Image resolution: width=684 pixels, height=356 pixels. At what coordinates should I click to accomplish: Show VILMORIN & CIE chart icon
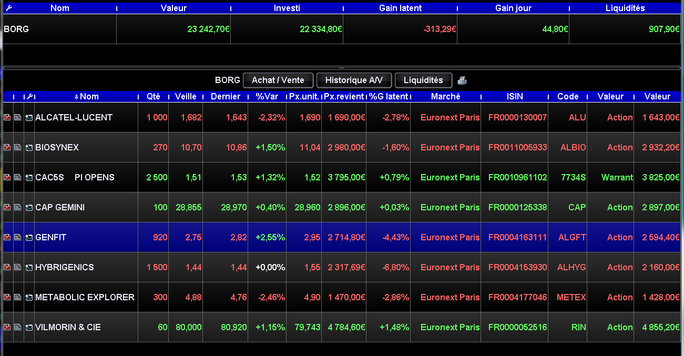pyautogui.click(x=29, y=328)
